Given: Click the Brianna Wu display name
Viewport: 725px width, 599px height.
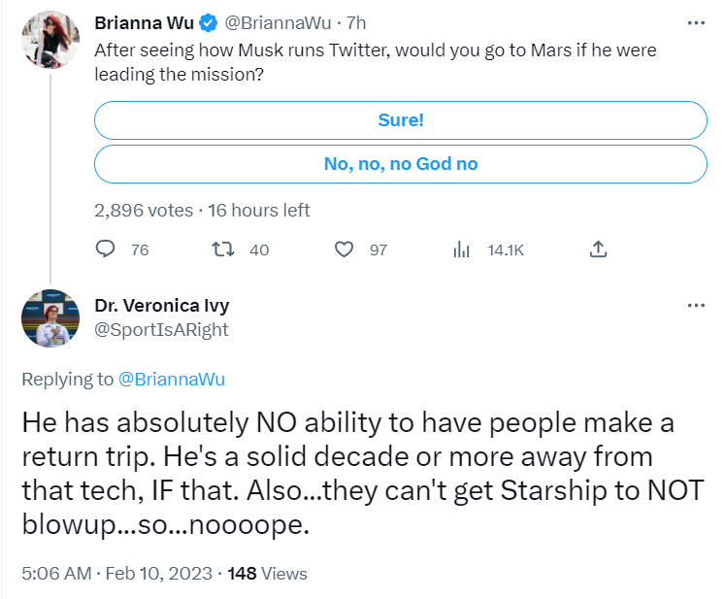Looking at the screenshot, I should (x=145, y=23).
